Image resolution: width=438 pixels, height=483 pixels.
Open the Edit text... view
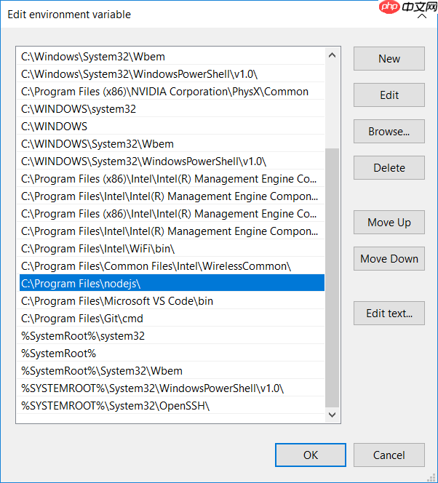[389, 313]
